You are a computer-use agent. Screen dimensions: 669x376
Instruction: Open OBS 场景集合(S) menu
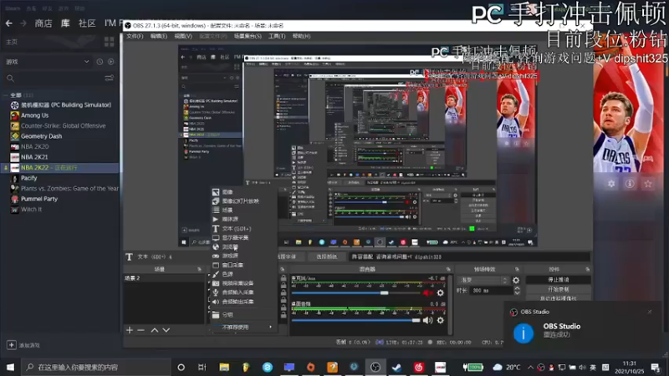coord(248,36)
